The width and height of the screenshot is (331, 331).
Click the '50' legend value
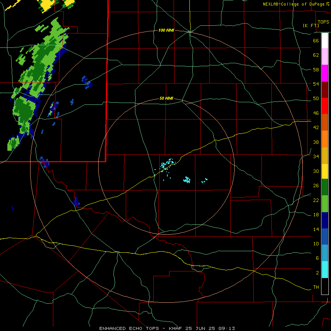pos(316,99)
